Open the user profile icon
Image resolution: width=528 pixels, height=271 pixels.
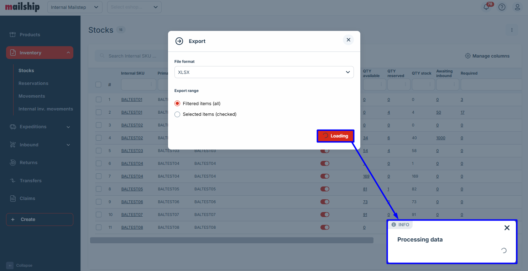pyautogui.click(x=517, y=7)
